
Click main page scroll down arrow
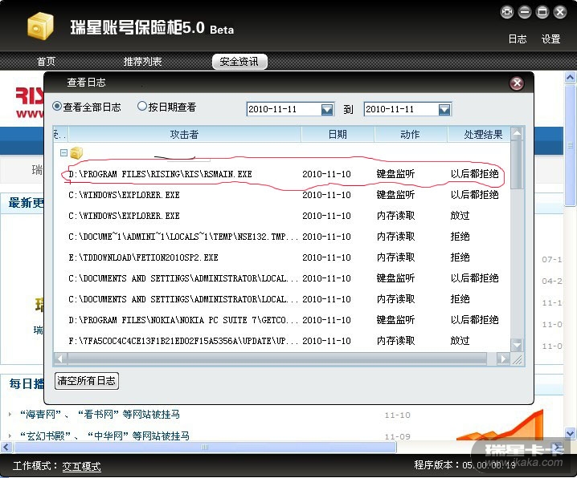click(570, 434)
